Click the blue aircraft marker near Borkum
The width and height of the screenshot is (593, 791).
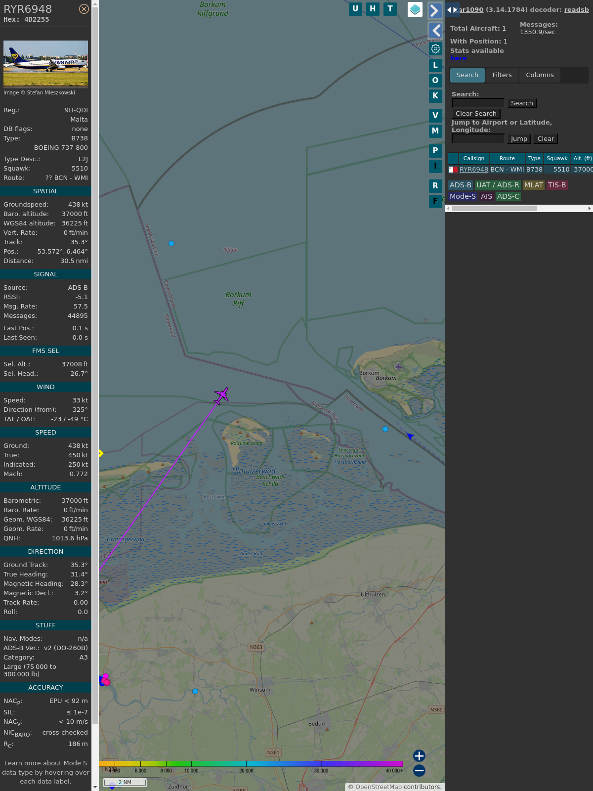pos(410,436)
